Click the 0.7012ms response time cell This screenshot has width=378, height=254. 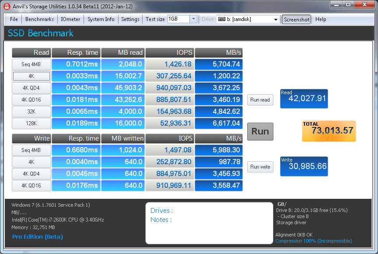click(x=76, y=64)
